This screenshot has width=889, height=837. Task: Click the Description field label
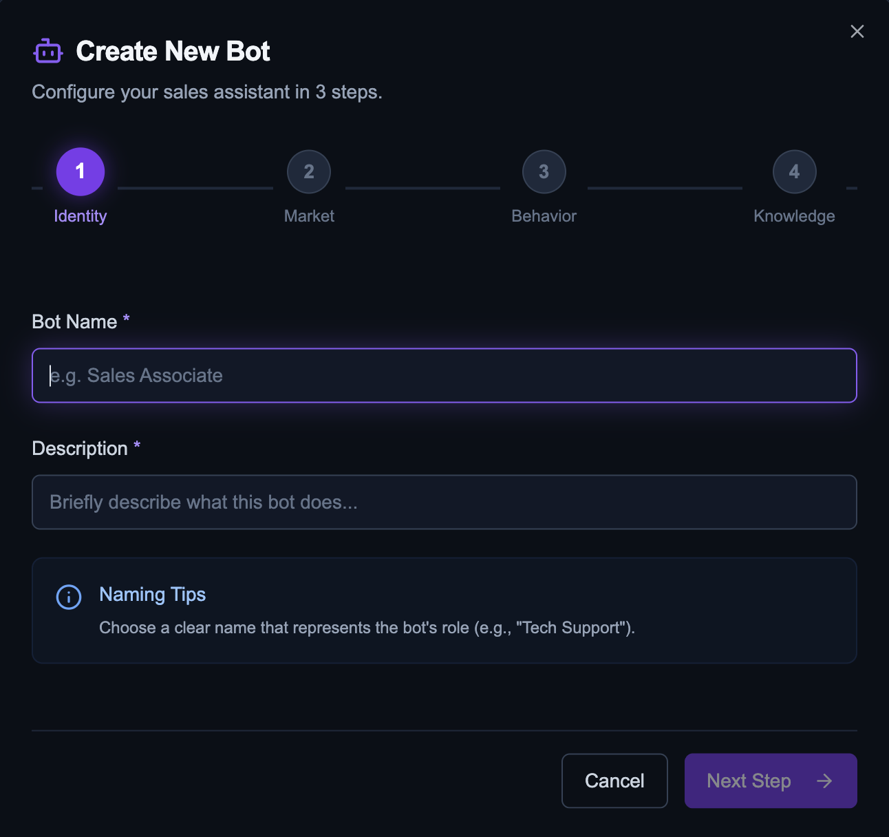point(80,449)
